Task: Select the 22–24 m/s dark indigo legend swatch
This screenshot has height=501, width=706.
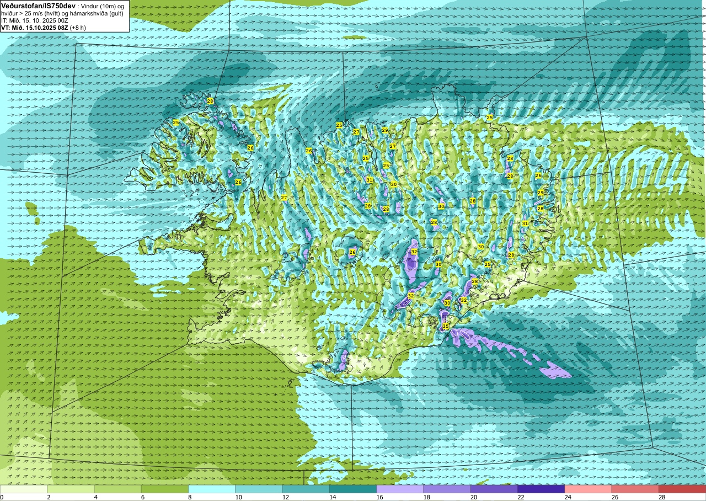Action: (x=541, y=489)
